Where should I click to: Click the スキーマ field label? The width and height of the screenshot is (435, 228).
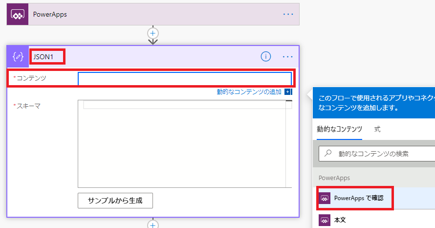click(28, 106)
